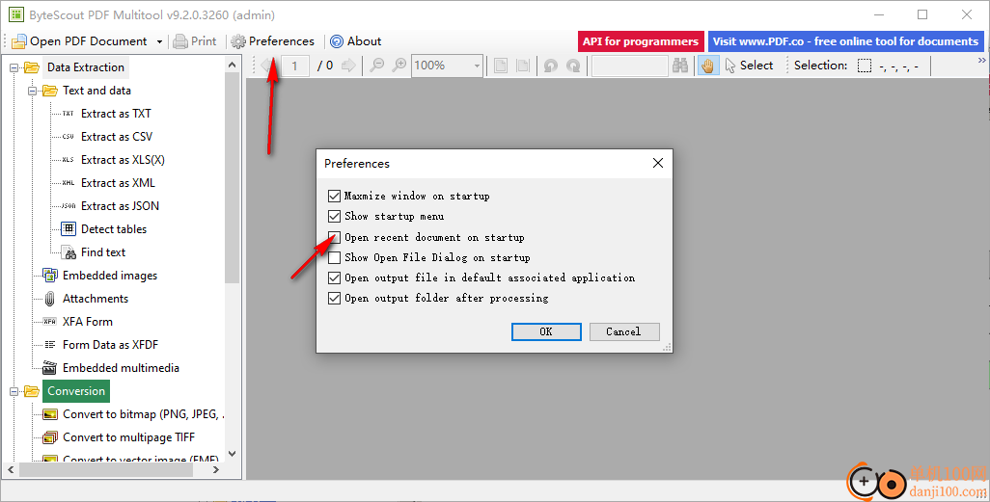The width and height of the screenshot is (990, 502).
Task: Open the PDF Document folder icon
Action: [19, 41]
